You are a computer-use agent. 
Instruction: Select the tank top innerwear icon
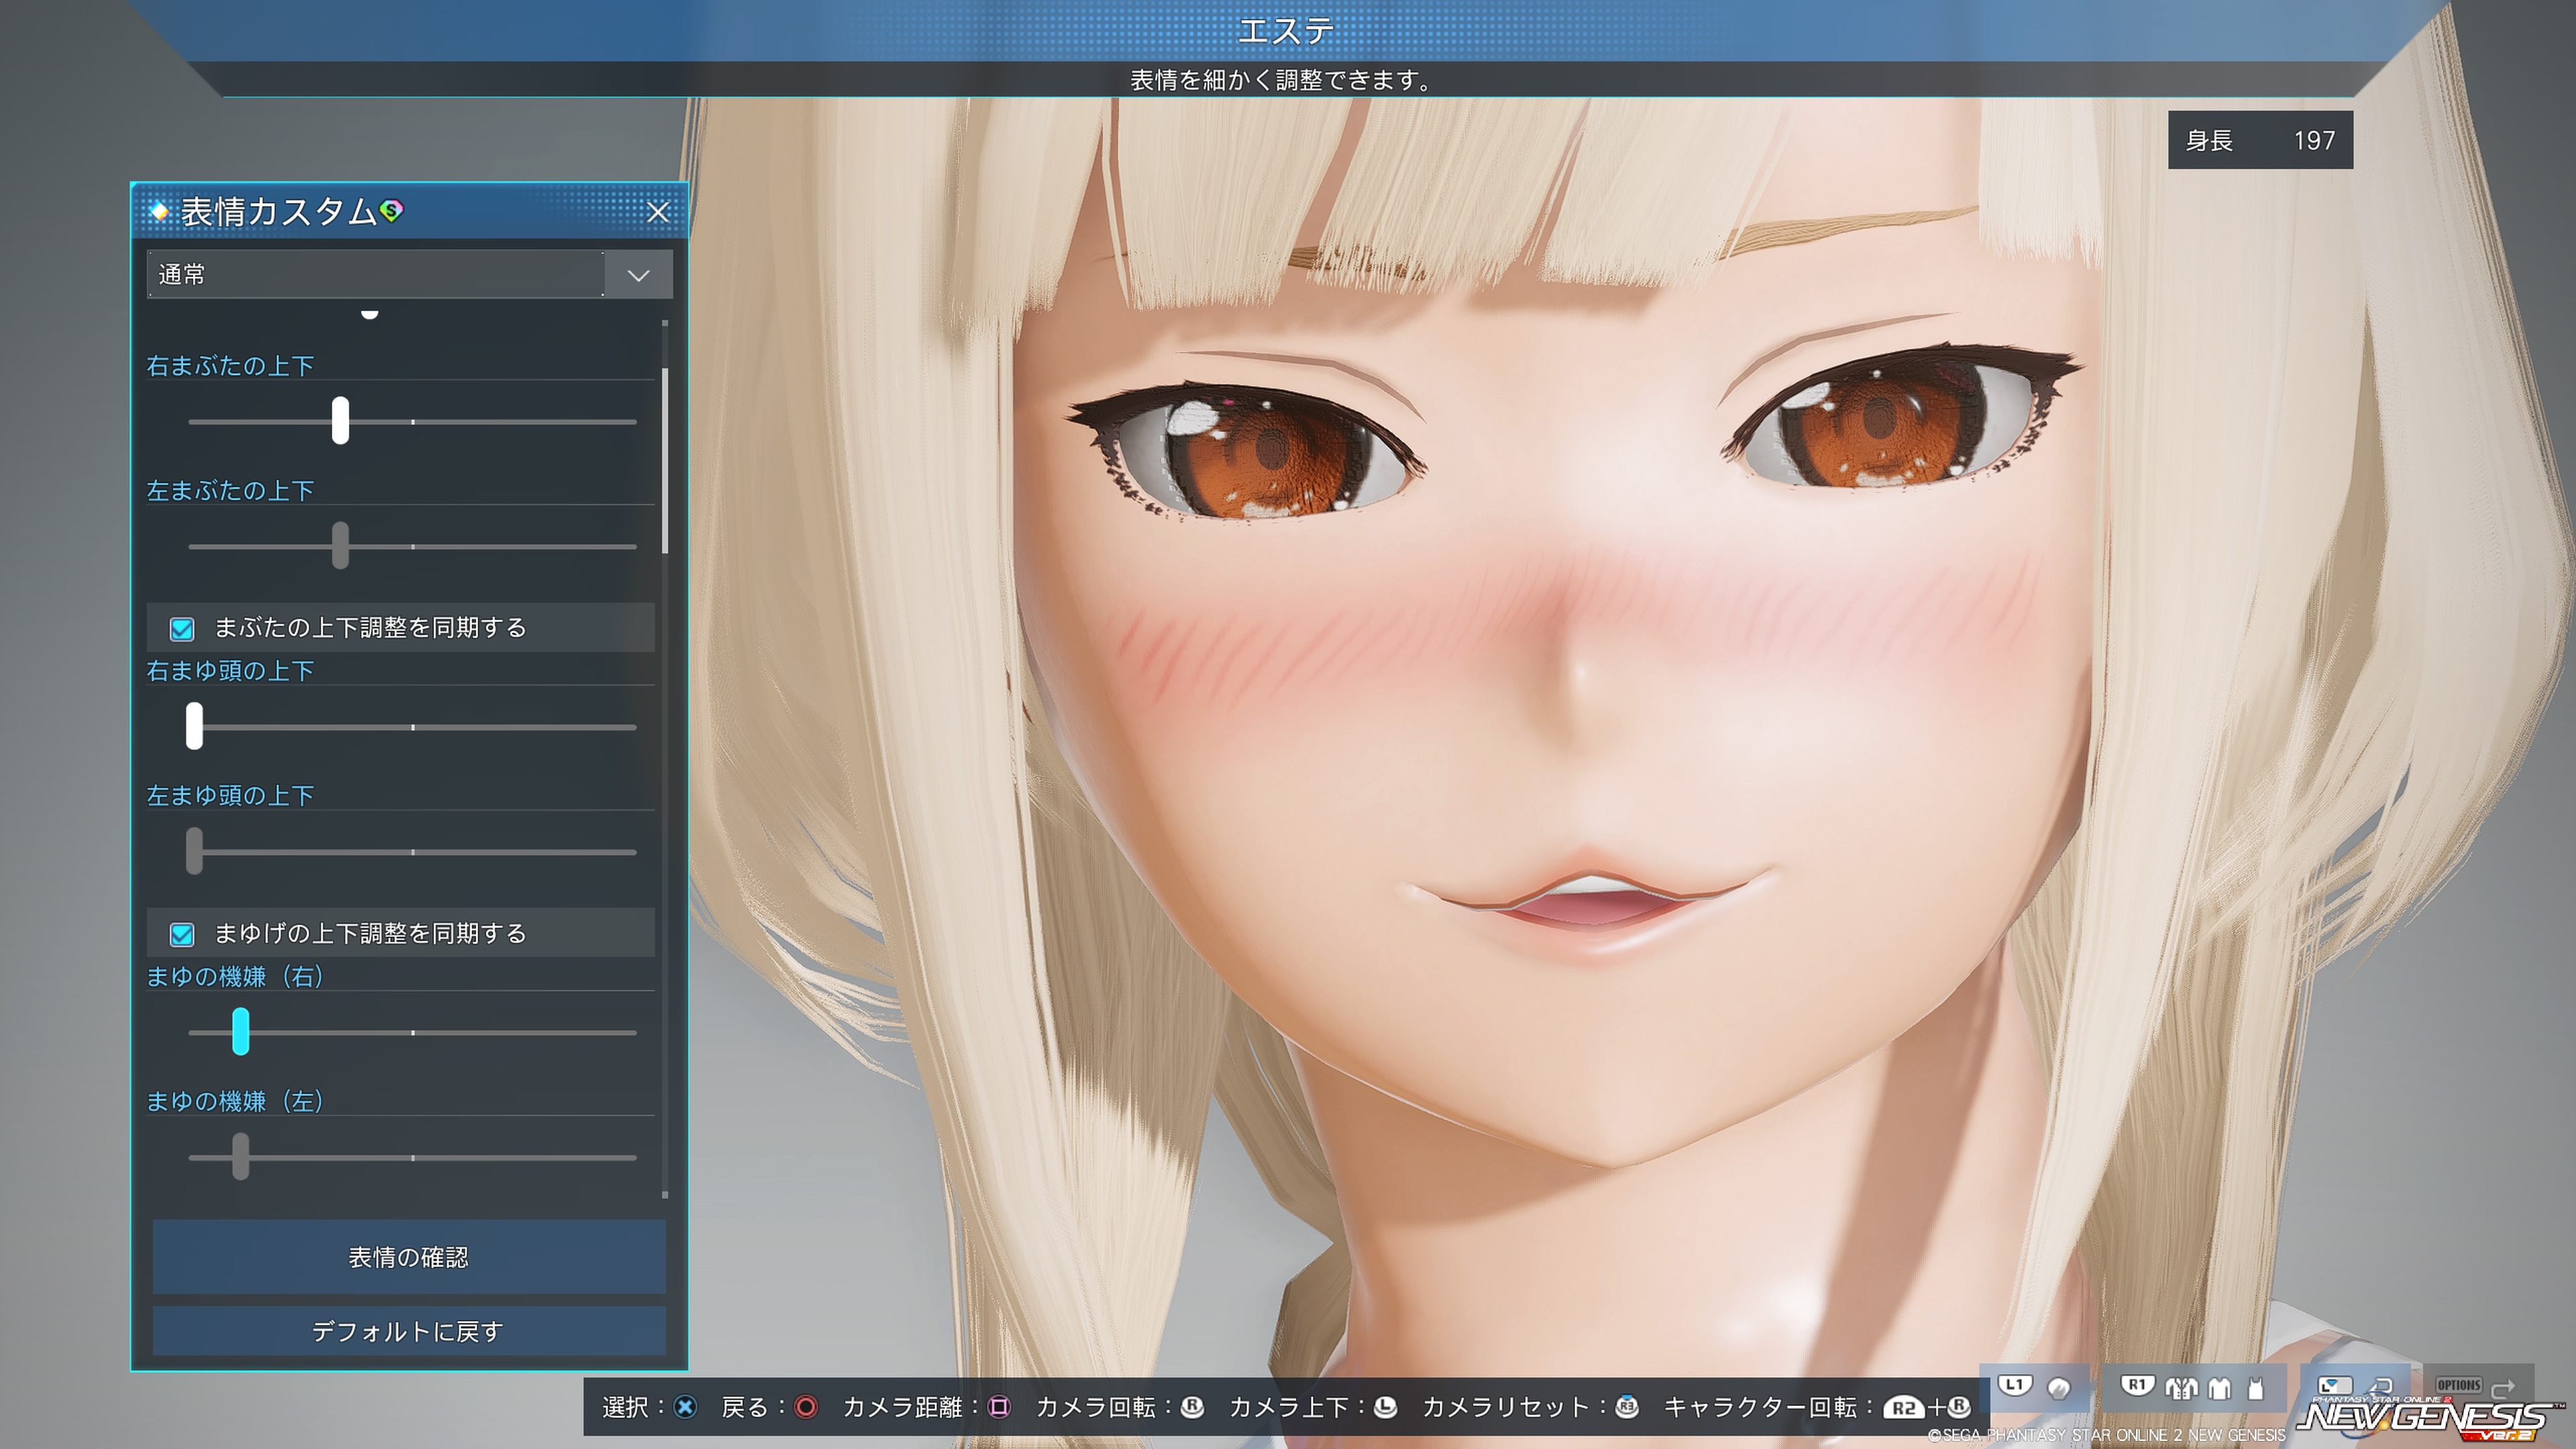coord(2255,1387)
